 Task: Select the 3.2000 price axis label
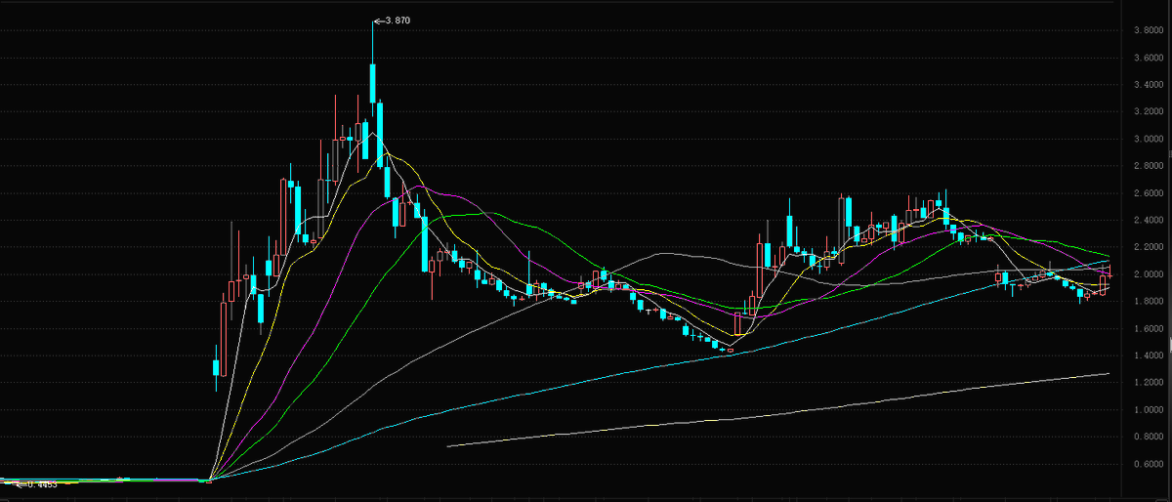tap(1148, 111)
